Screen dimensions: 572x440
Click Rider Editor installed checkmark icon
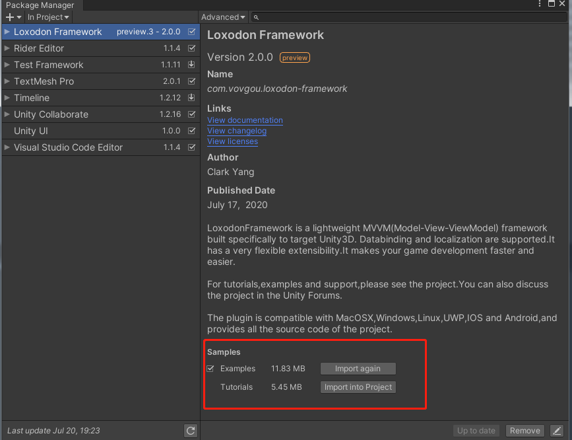point(191,48)
